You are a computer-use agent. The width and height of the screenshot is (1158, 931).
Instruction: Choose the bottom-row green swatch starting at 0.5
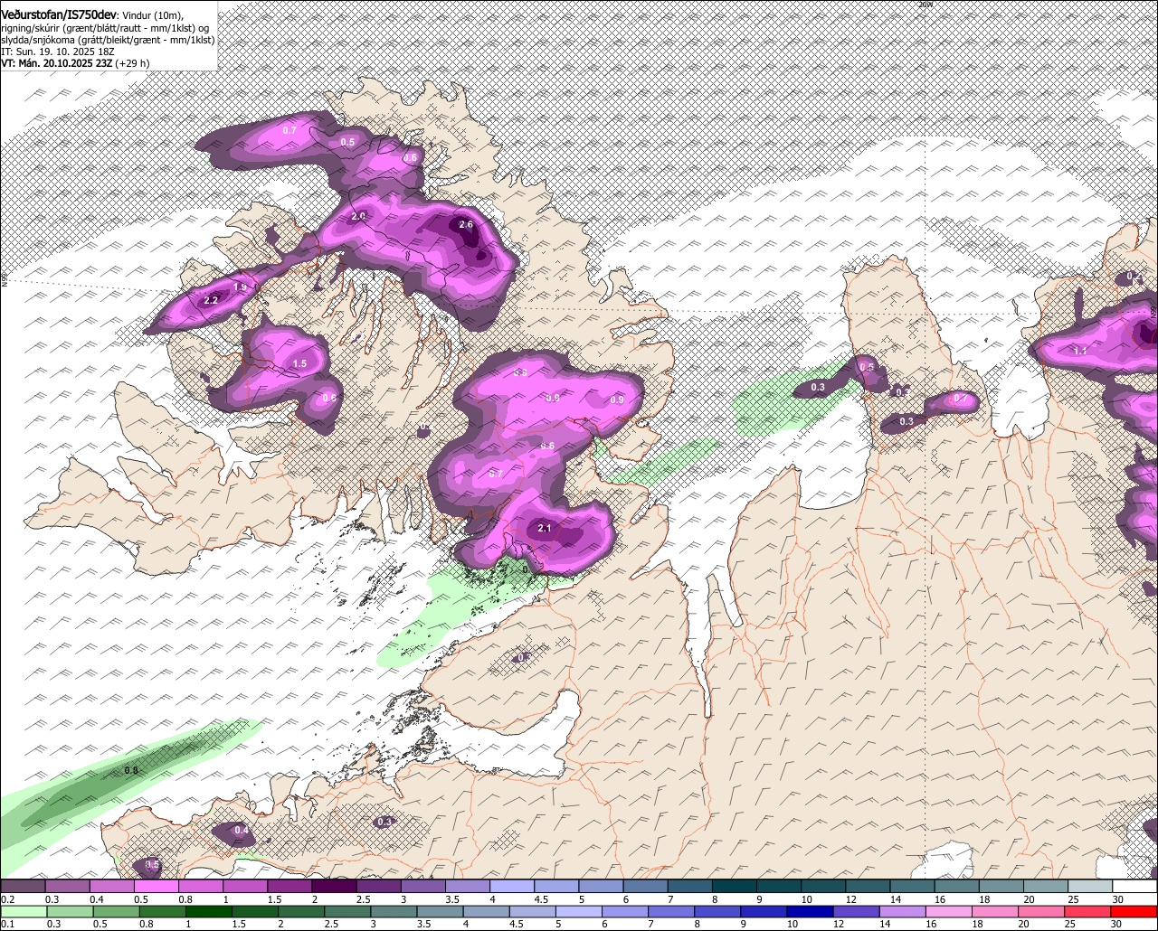point(116,911)
